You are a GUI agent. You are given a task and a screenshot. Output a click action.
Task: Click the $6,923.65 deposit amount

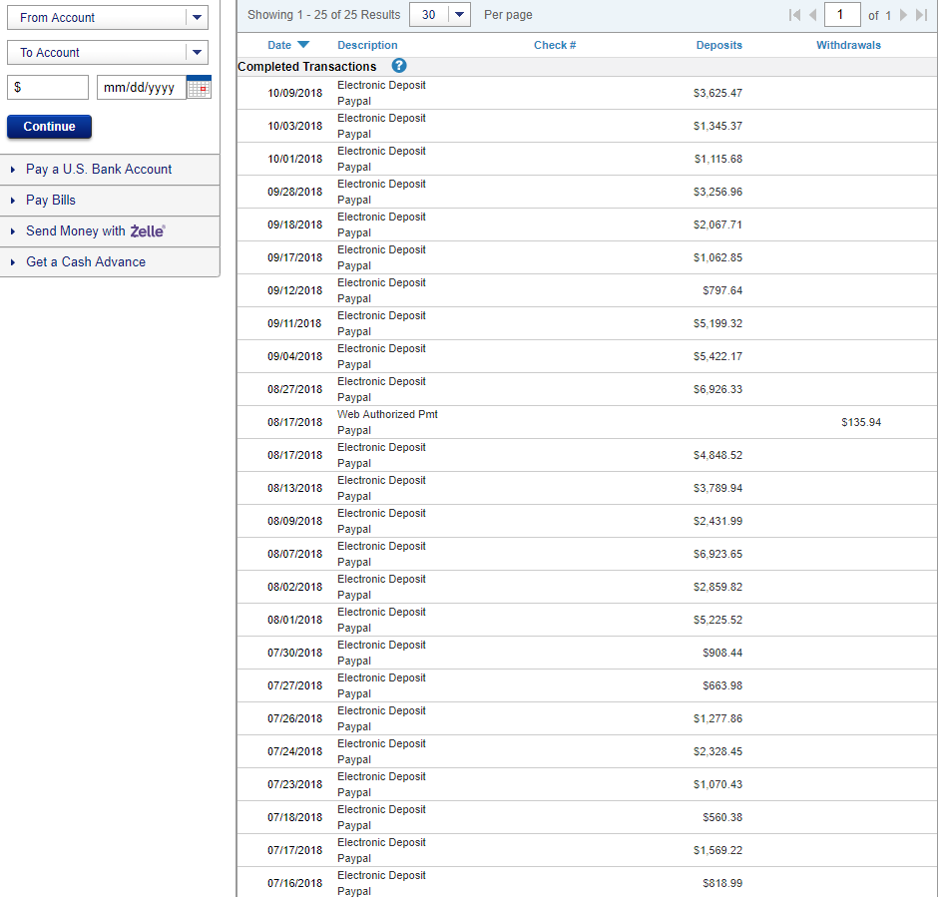coord(717,553)
